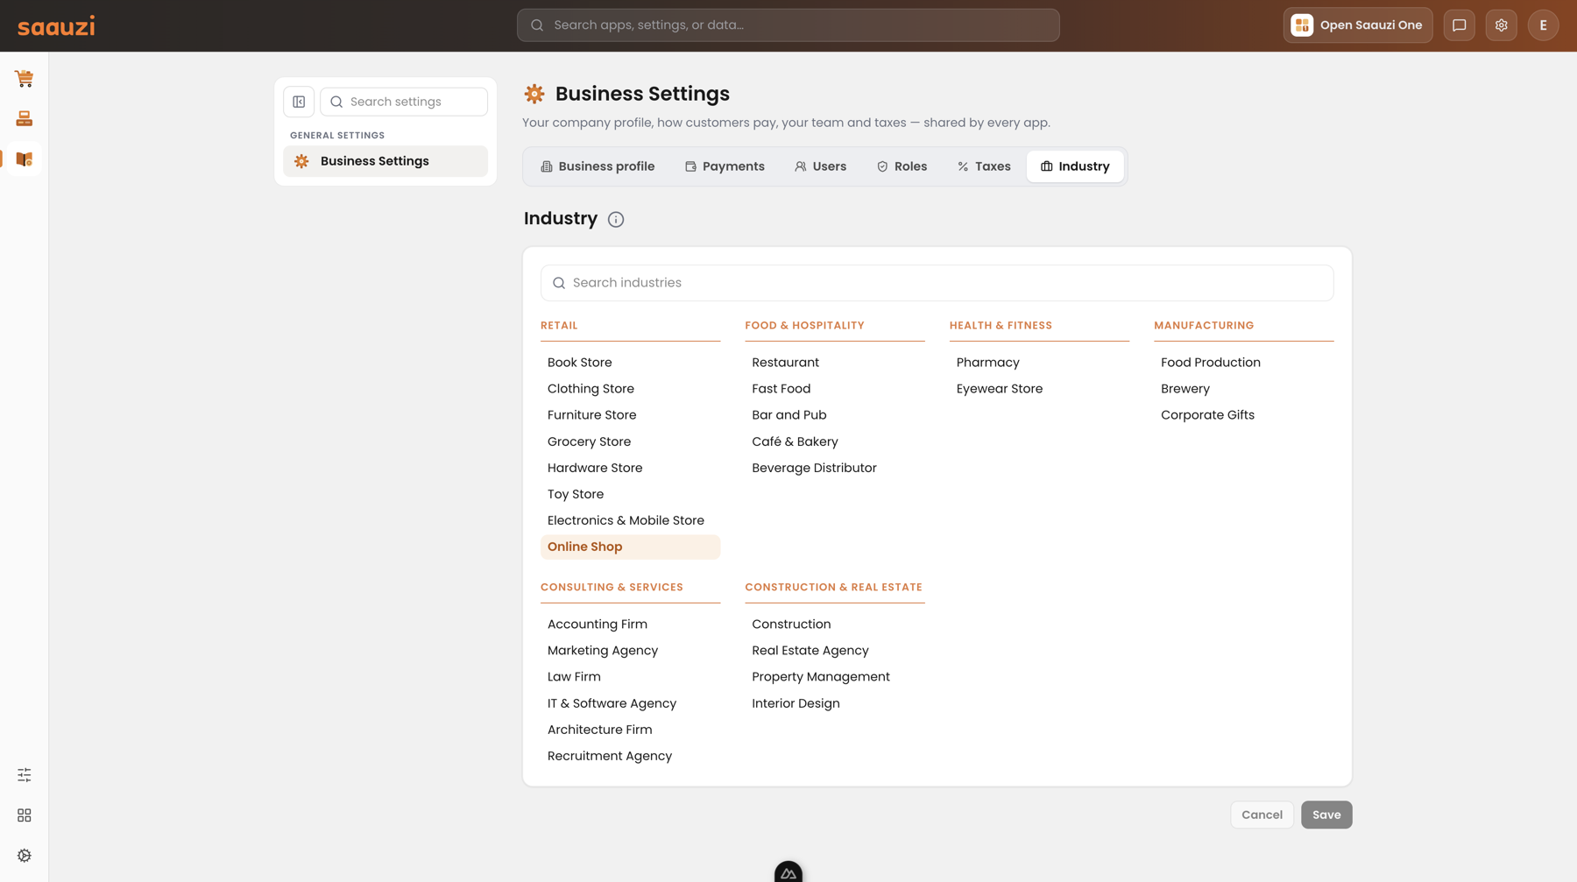Focus the Search settings field

tap(404, 102)
